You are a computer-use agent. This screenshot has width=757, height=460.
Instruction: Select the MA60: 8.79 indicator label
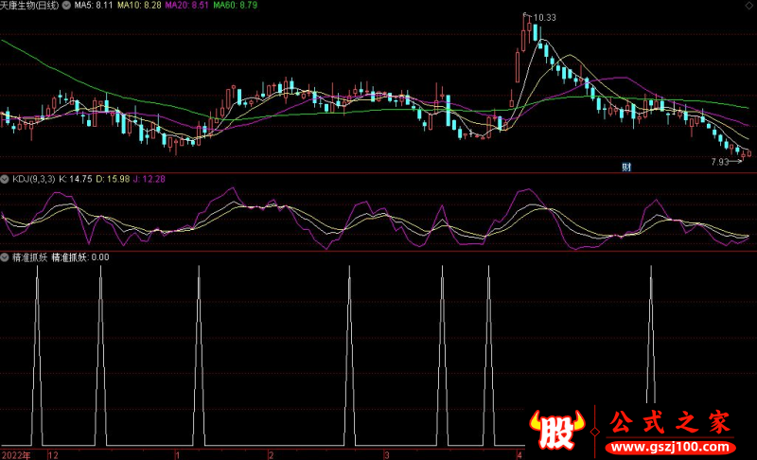(234, 6)
